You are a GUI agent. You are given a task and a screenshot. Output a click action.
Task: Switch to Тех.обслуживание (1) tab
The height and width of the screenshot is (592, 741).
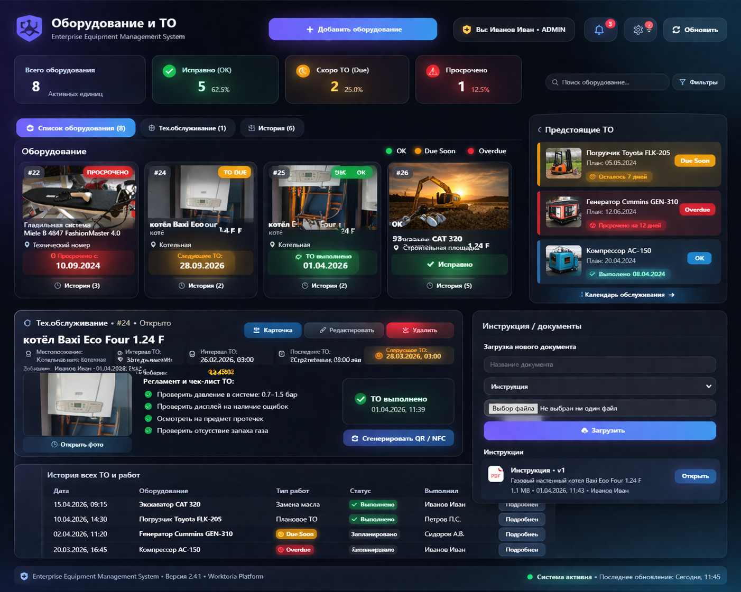point(188,128)
